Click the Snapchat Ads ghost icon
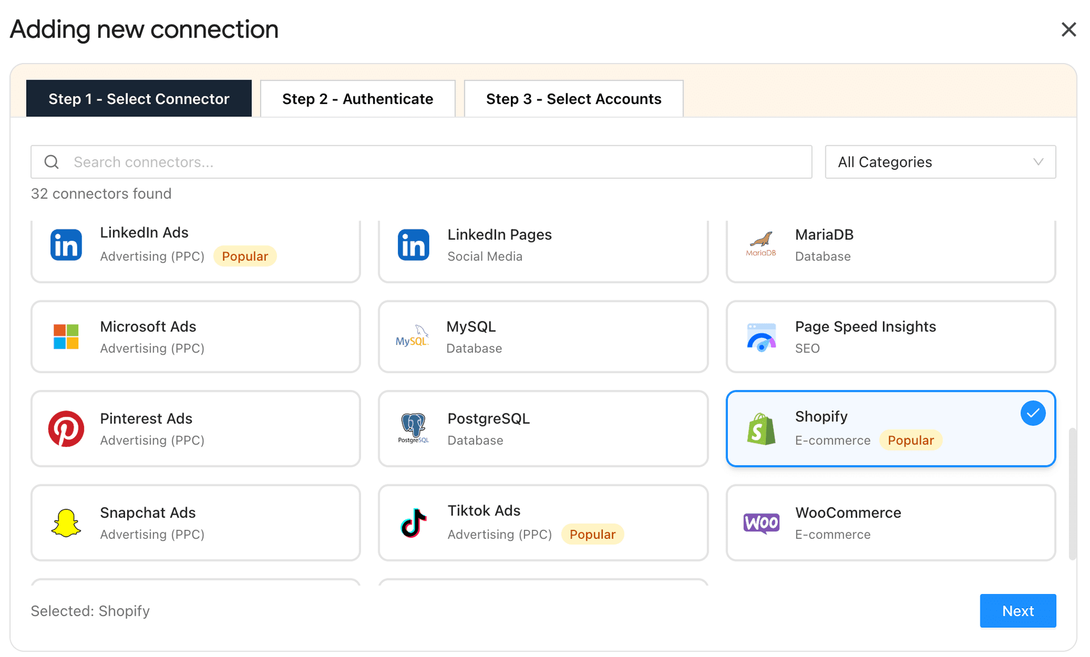 [66, 522]
